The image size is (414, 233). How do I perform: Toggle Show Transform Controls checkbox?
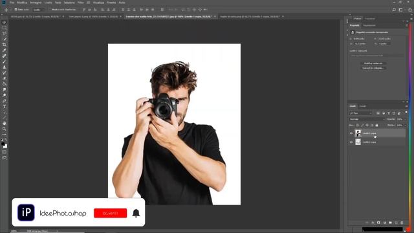pyautogui.click(x=50, y=10)
